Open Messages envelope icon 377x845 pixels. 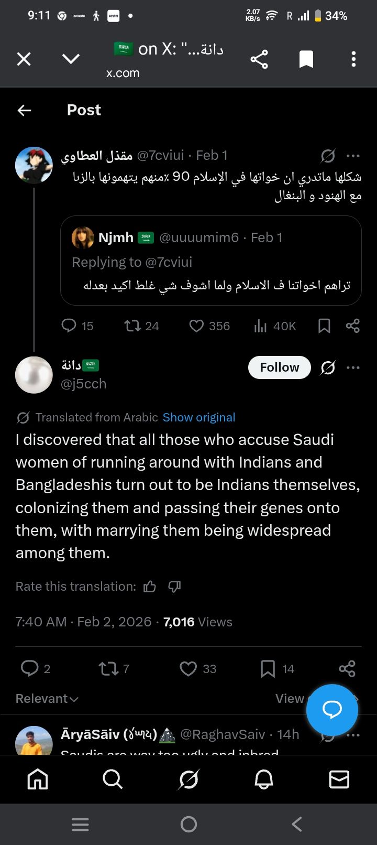339,779
